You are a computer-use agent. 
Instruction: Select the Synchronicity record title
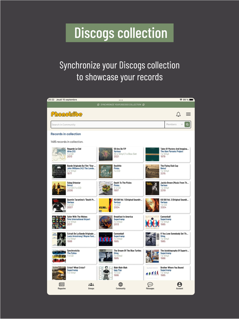coord(73,250)
